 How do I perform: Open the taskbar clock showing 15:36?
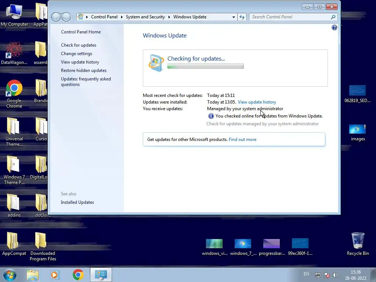coord(355,275)
